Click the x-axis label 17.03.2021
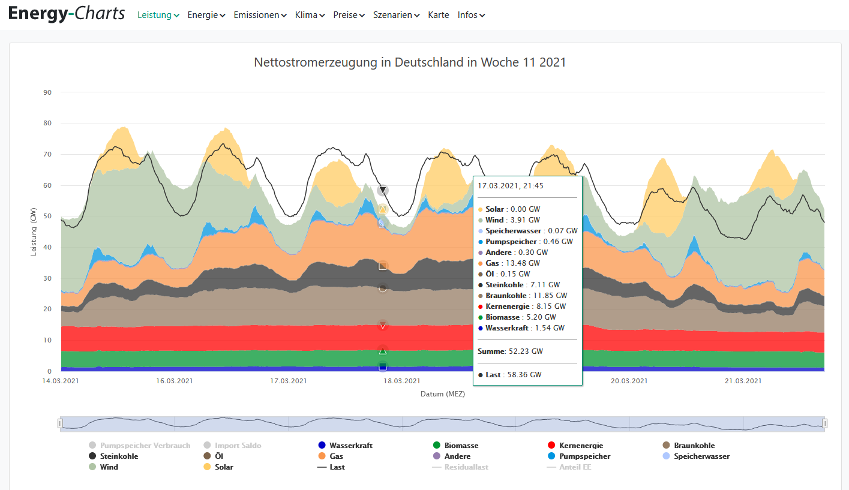Screen dimensions: 849x490 pyautogui.click(x=288, y=381)
